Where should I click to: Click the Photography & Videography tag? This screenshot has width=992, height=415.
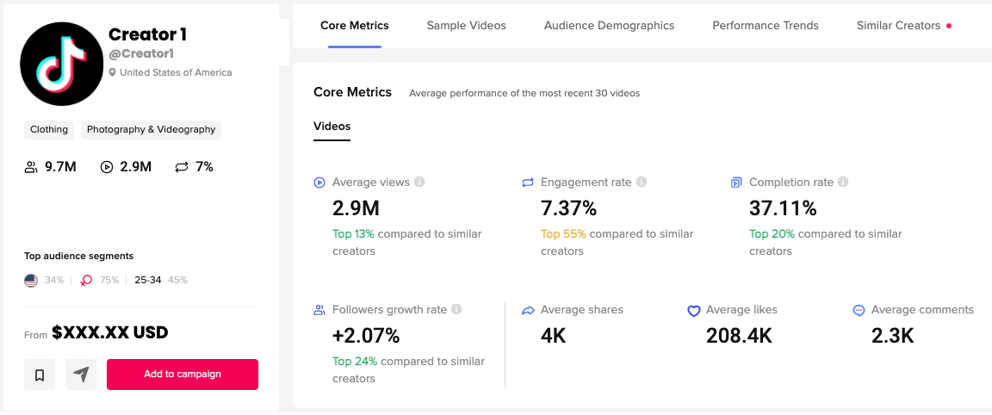[152, 130]
